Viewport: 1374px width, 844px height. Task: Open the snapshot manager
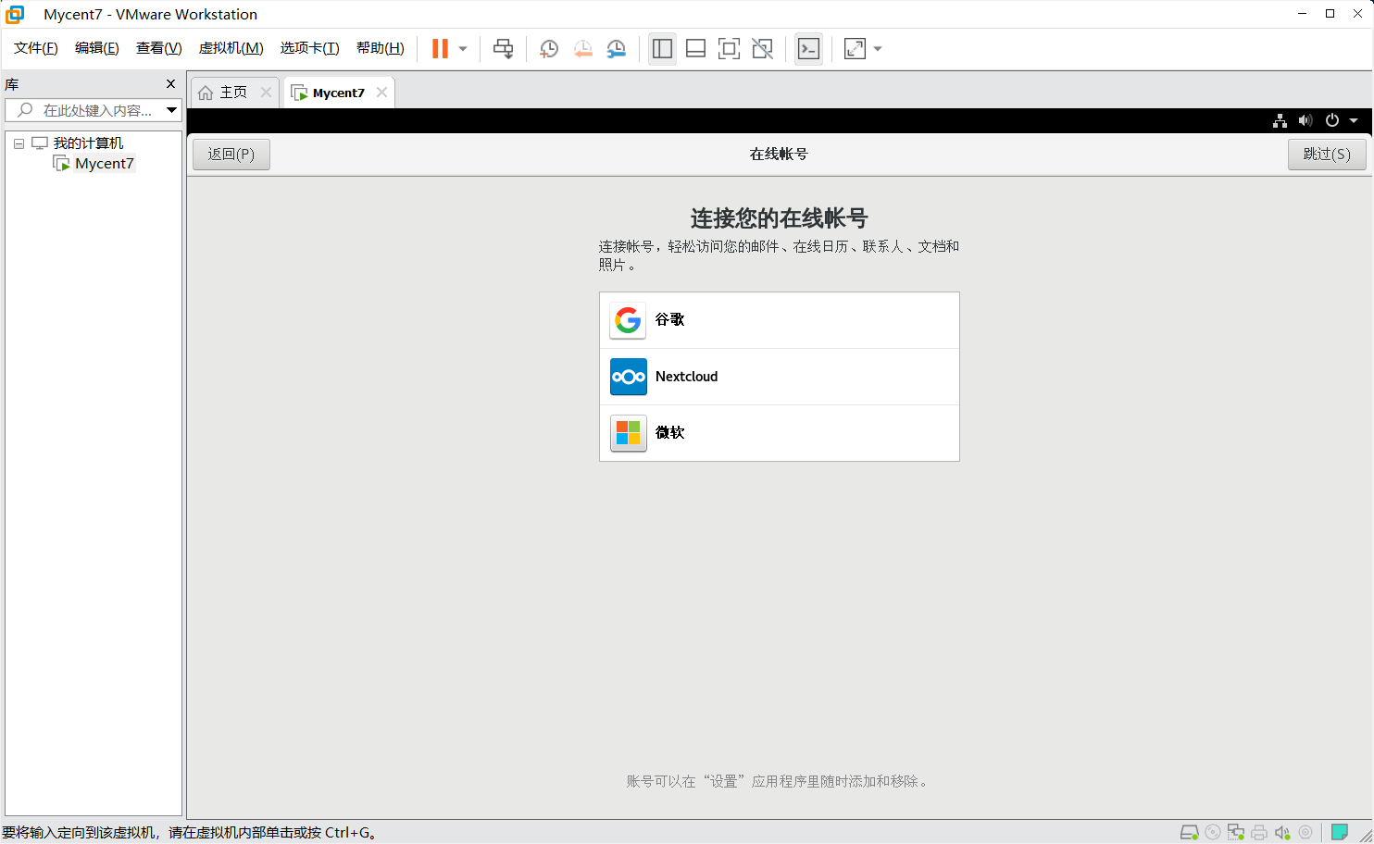point(616,48)
